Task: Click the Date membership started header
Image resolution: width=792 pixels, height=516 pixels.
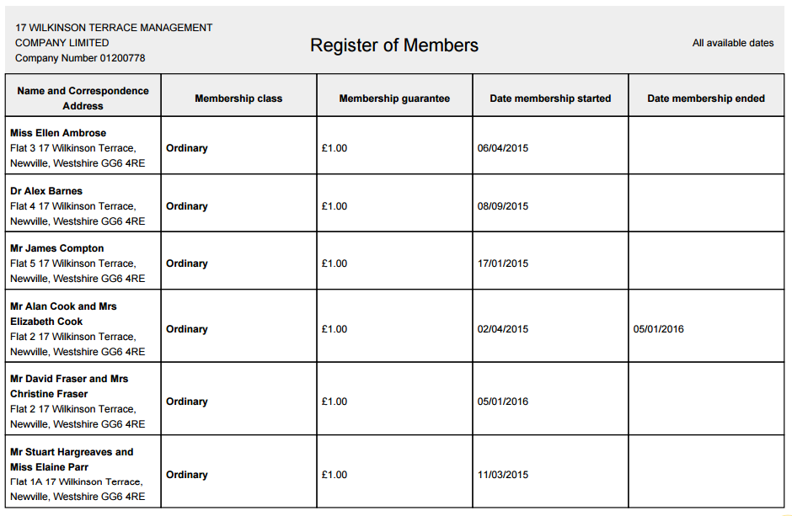Action: pos(550,98)
